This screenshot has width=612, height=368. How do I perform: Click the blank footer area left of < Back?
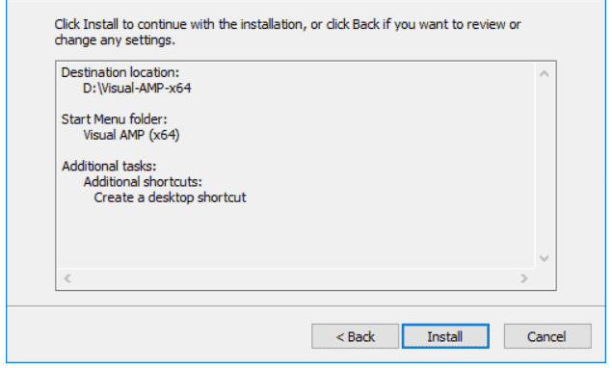(x=158, y=336)
